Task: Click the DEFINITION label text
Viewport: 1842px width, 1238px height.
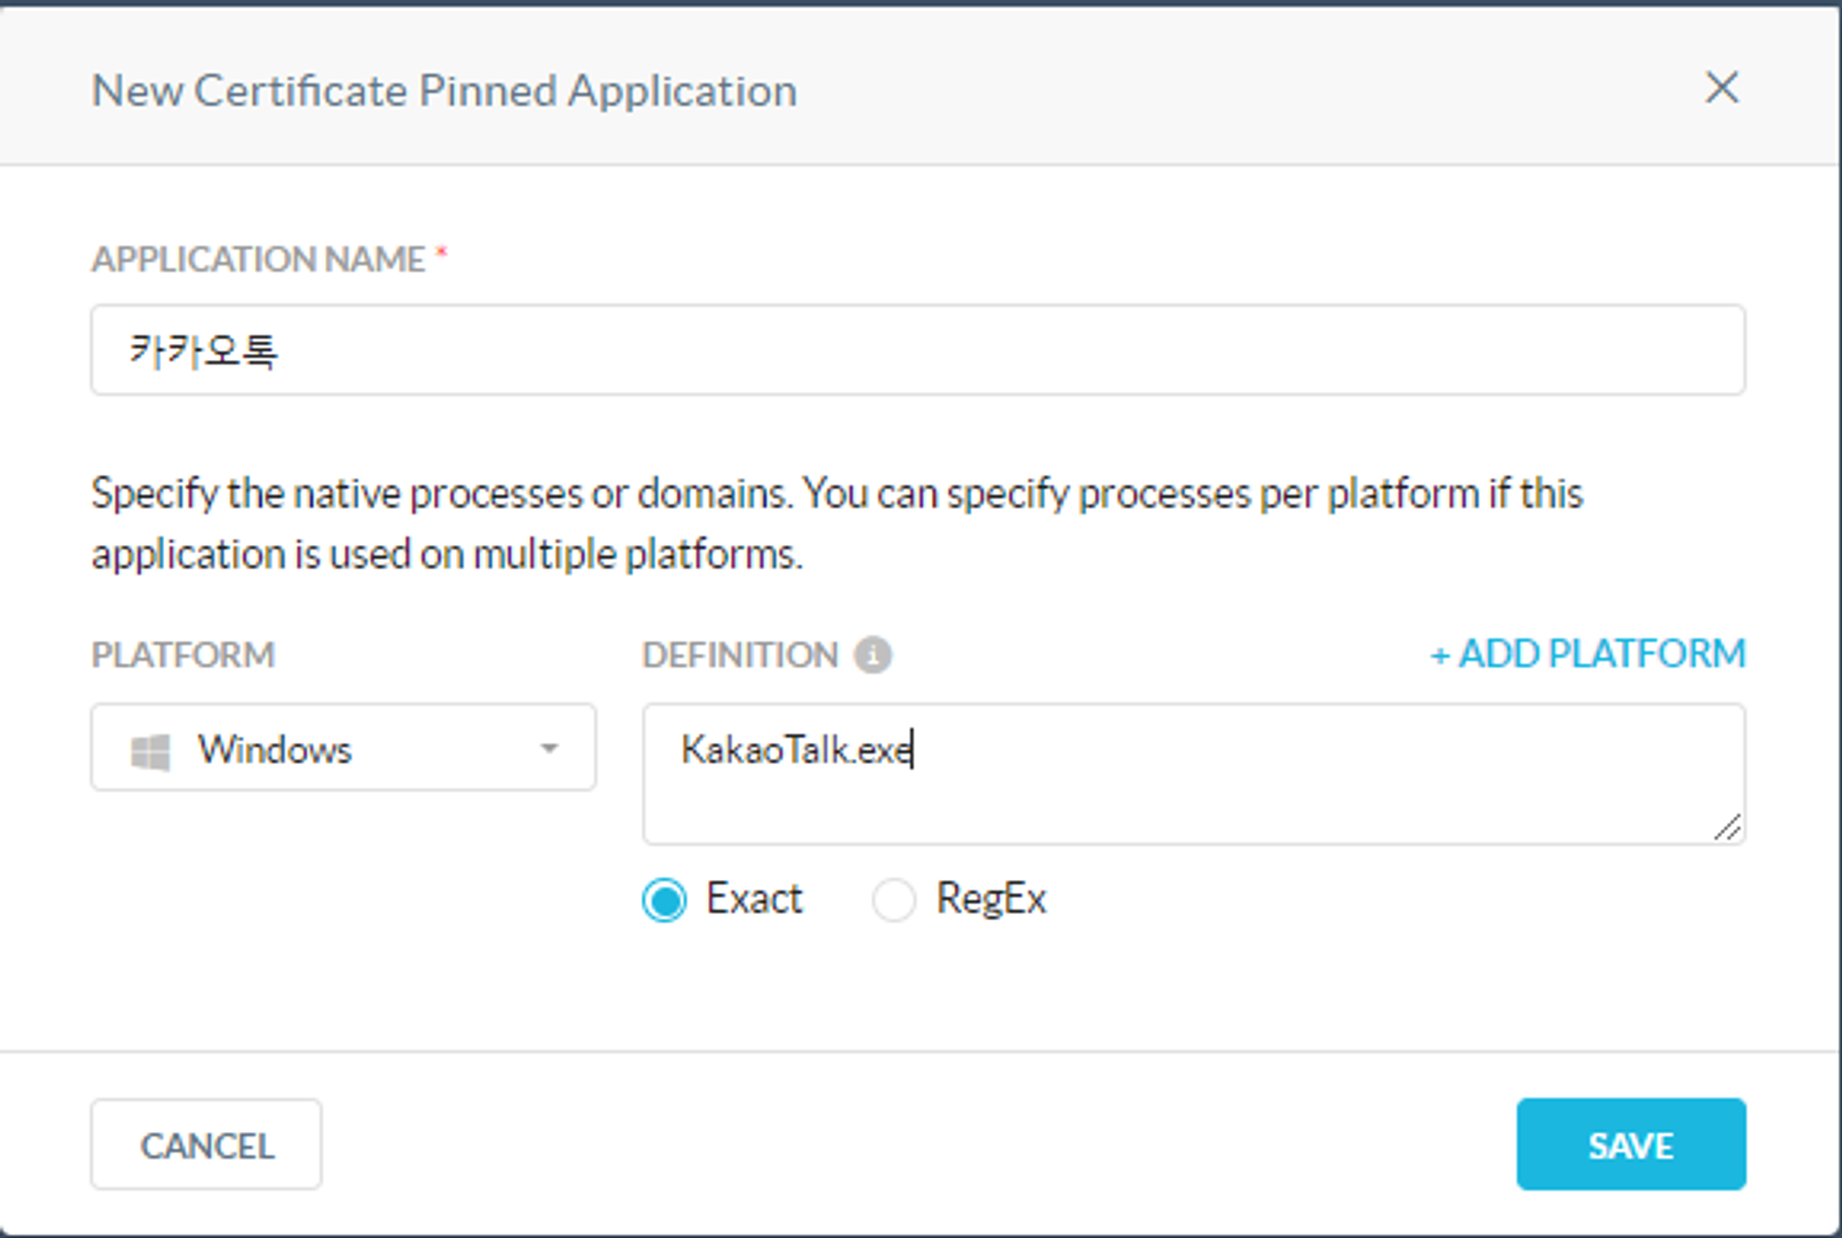Action: (740, 655)
